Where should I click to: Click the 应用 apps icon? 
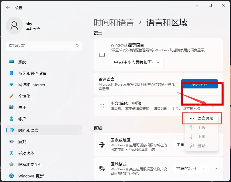tap(11, 107)
